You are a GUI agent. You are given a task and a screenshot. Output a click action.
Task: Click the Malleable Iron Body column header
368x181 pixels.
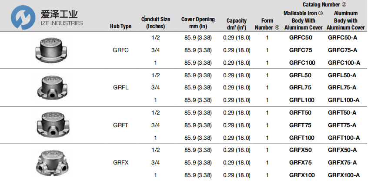(304, 20)
